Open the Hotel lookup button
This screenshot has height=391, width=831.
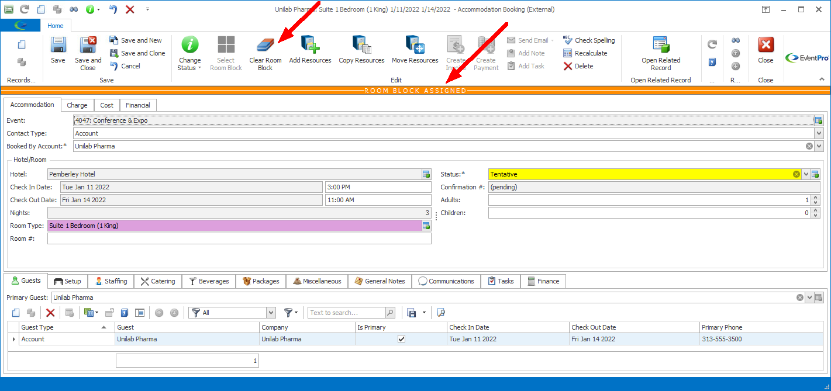tap(426, 174)
